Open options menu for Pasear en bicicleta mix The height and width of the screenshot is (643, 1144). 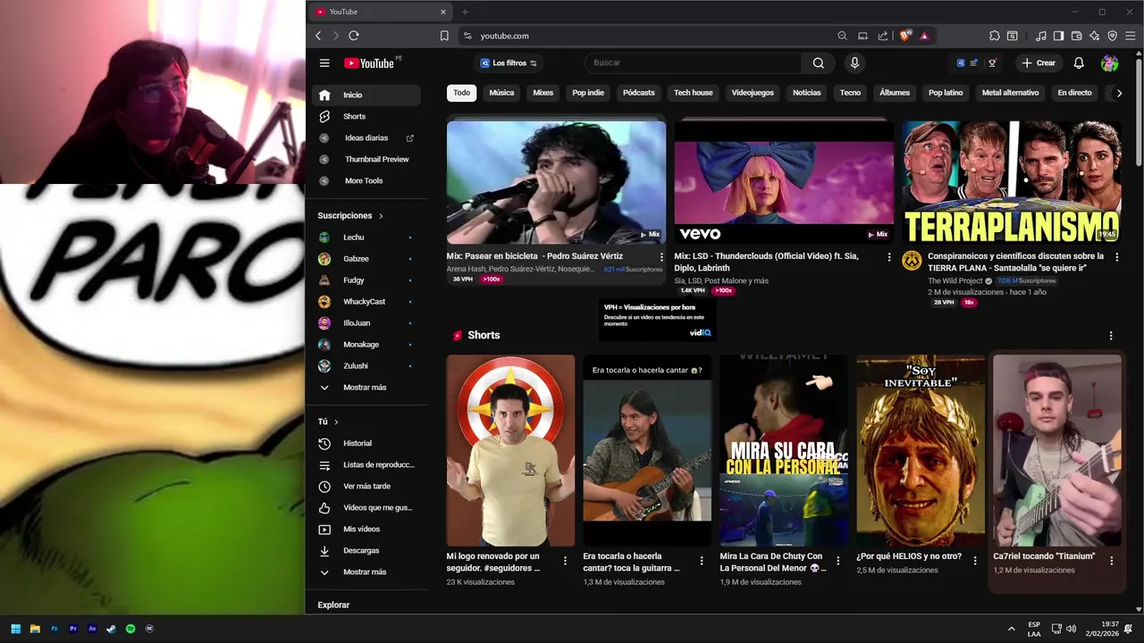[x=661, y=257]
